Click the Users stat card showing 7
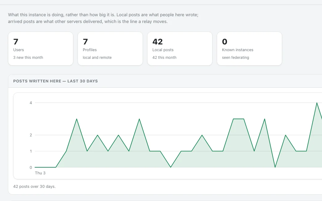 41,49
